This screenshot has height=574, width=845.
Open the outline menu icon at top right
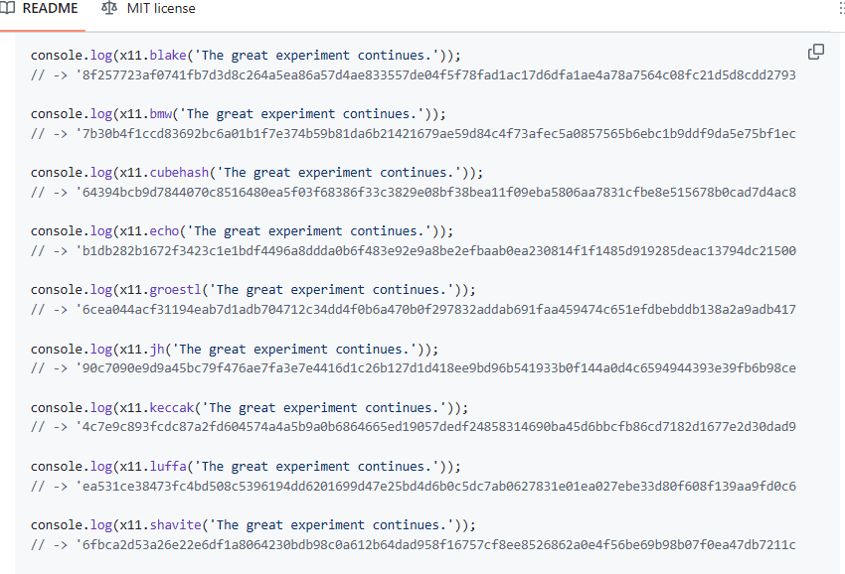pos(842,8)
